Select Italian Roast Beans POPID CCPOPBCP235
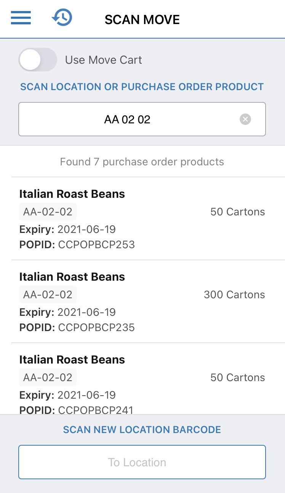This screenshot has width=285, height=493. pos(142,301)
